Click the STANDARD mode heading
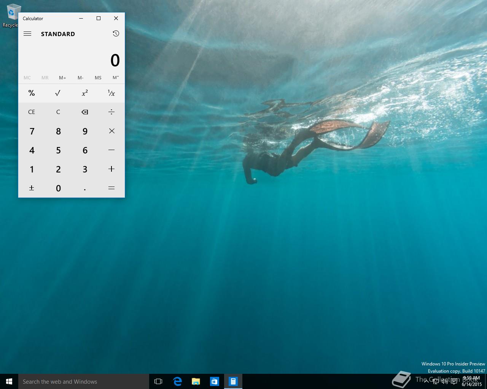 pos(58,34)
